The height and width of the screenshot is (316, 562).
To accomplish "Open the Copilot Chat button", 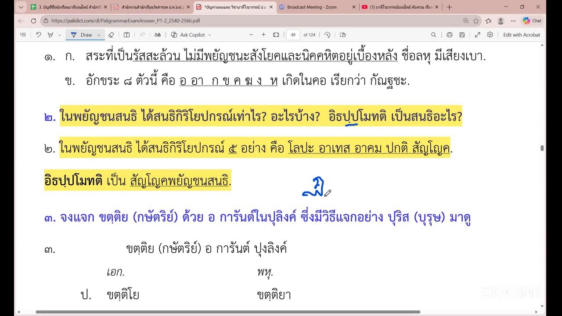I will [x=532, y=21].
